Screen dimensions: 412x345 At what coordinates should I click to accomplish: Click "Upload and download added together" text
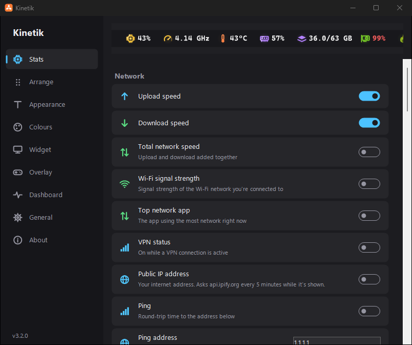[188, 157]
